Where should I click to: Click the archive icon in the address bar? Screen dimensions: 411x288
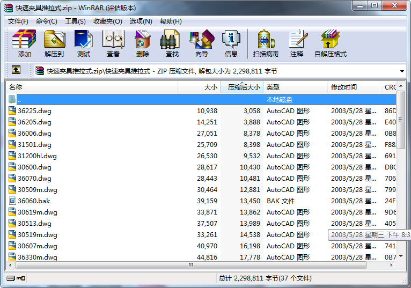click(x=40, y=71)
